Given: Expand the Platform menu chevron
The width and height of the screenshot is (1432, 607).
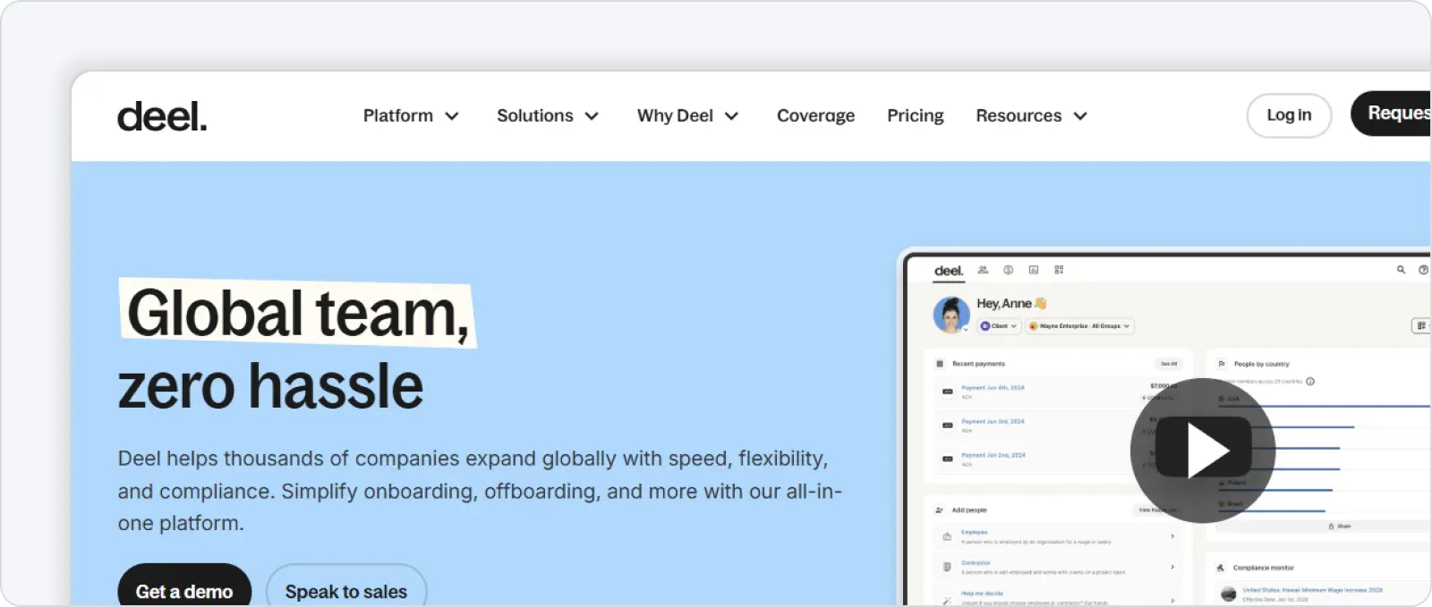Looking at the screenshot, I should coord(452,116).
